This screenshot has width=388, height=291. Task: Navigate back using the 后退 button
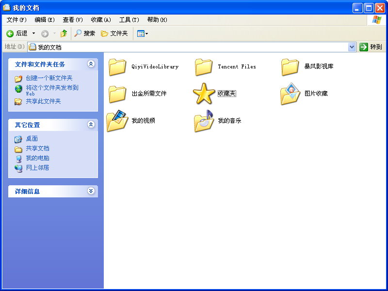pos(19,33)
